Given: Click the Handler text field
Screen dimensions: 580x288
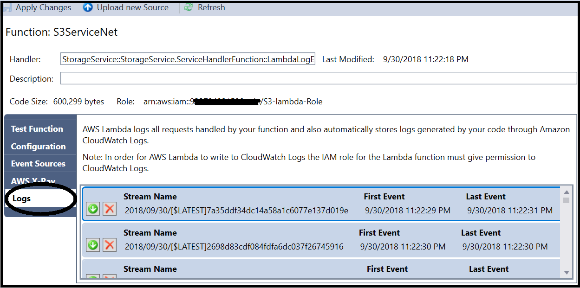Looking at the screenshot, I should click(188, 59).
